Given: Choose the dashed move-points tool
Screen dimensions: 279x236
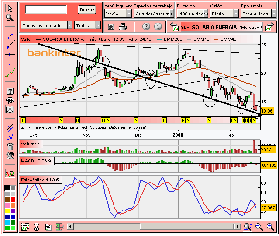Looking at the screenshot, I should point(10,137).
